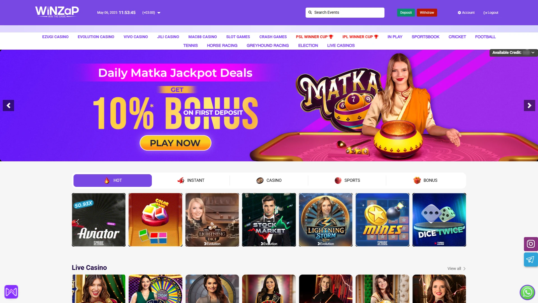538x303 pixels.
Task: Select the INSTANT games tab
Action: [x=191, y=180]
